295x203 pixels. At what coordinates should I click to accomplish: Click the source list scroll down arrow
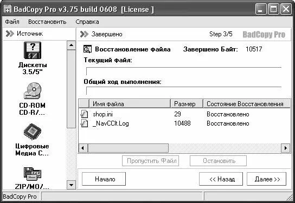(71, 185)
